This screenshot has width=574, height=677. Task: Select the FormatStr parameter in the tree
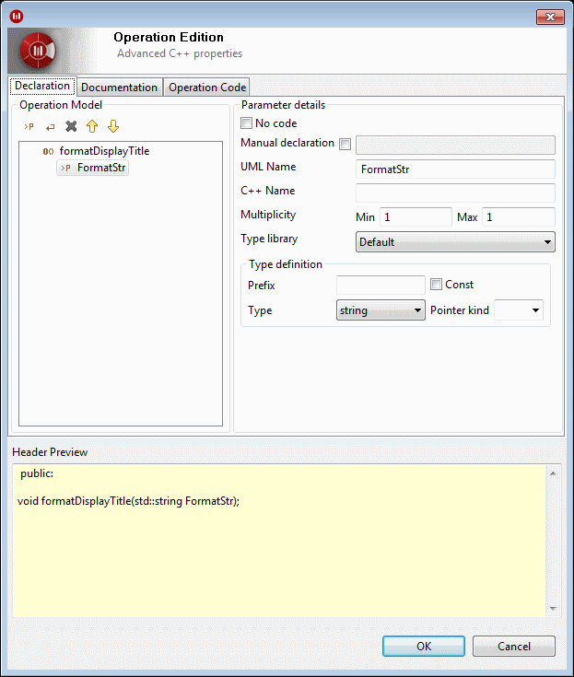pos(100,168)
